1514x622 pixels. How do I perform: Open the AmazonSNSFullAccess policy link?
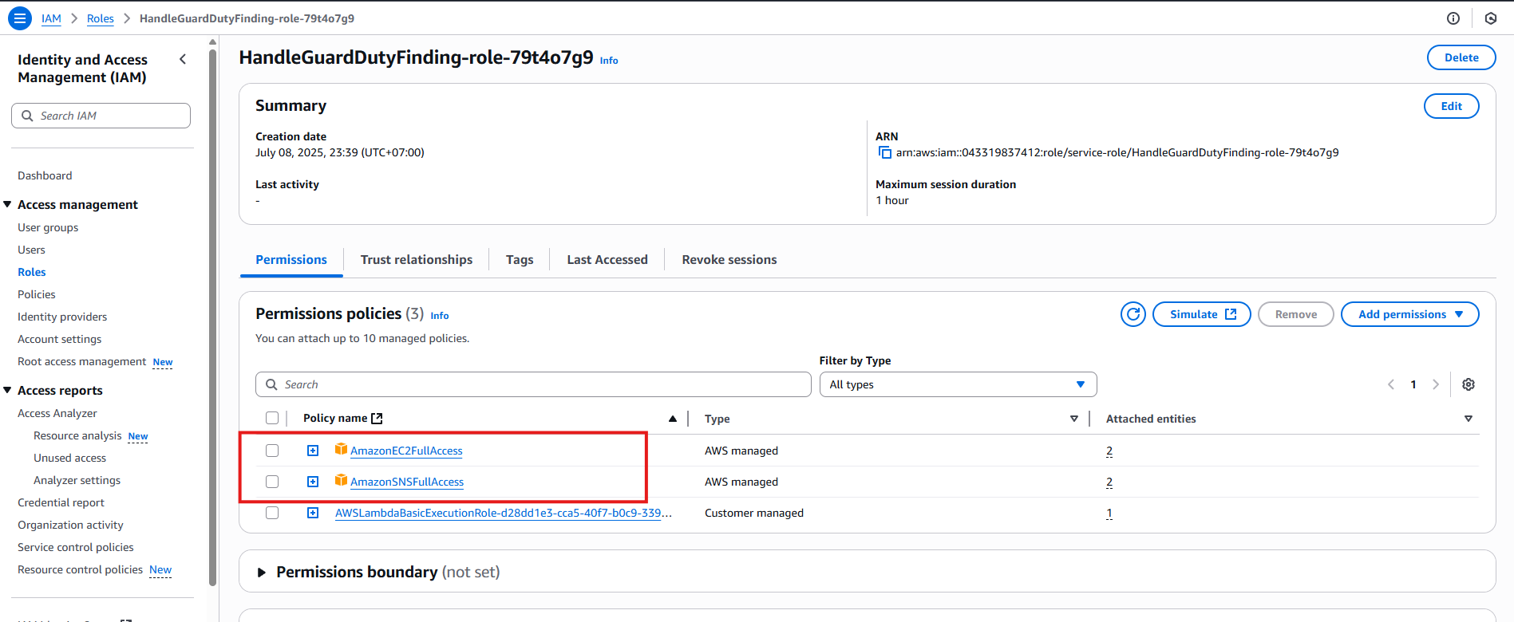pos(407,482)
